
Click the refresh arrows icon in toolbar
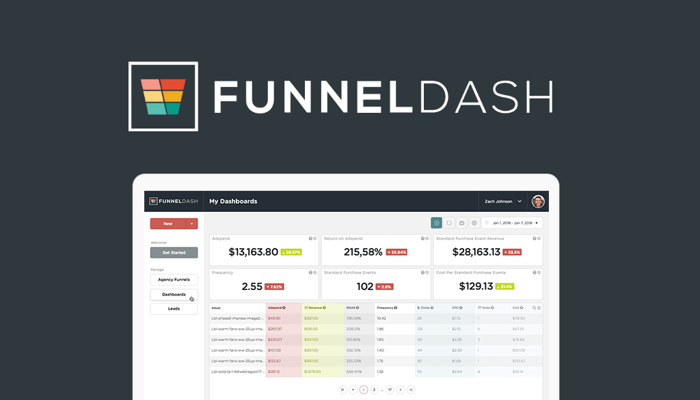pyautogui.click(x=449, y=223)
